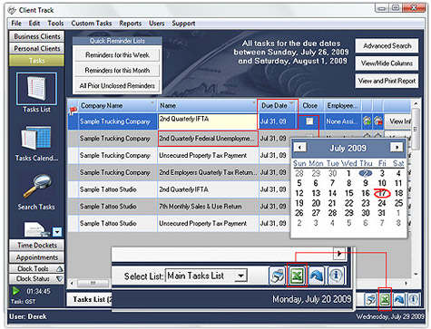Screen dimensions: 431x329
Task: Select '2nd Quarterly Federal Unemployment' row cell
Action: pyautogui.click(x=208, y=139)
